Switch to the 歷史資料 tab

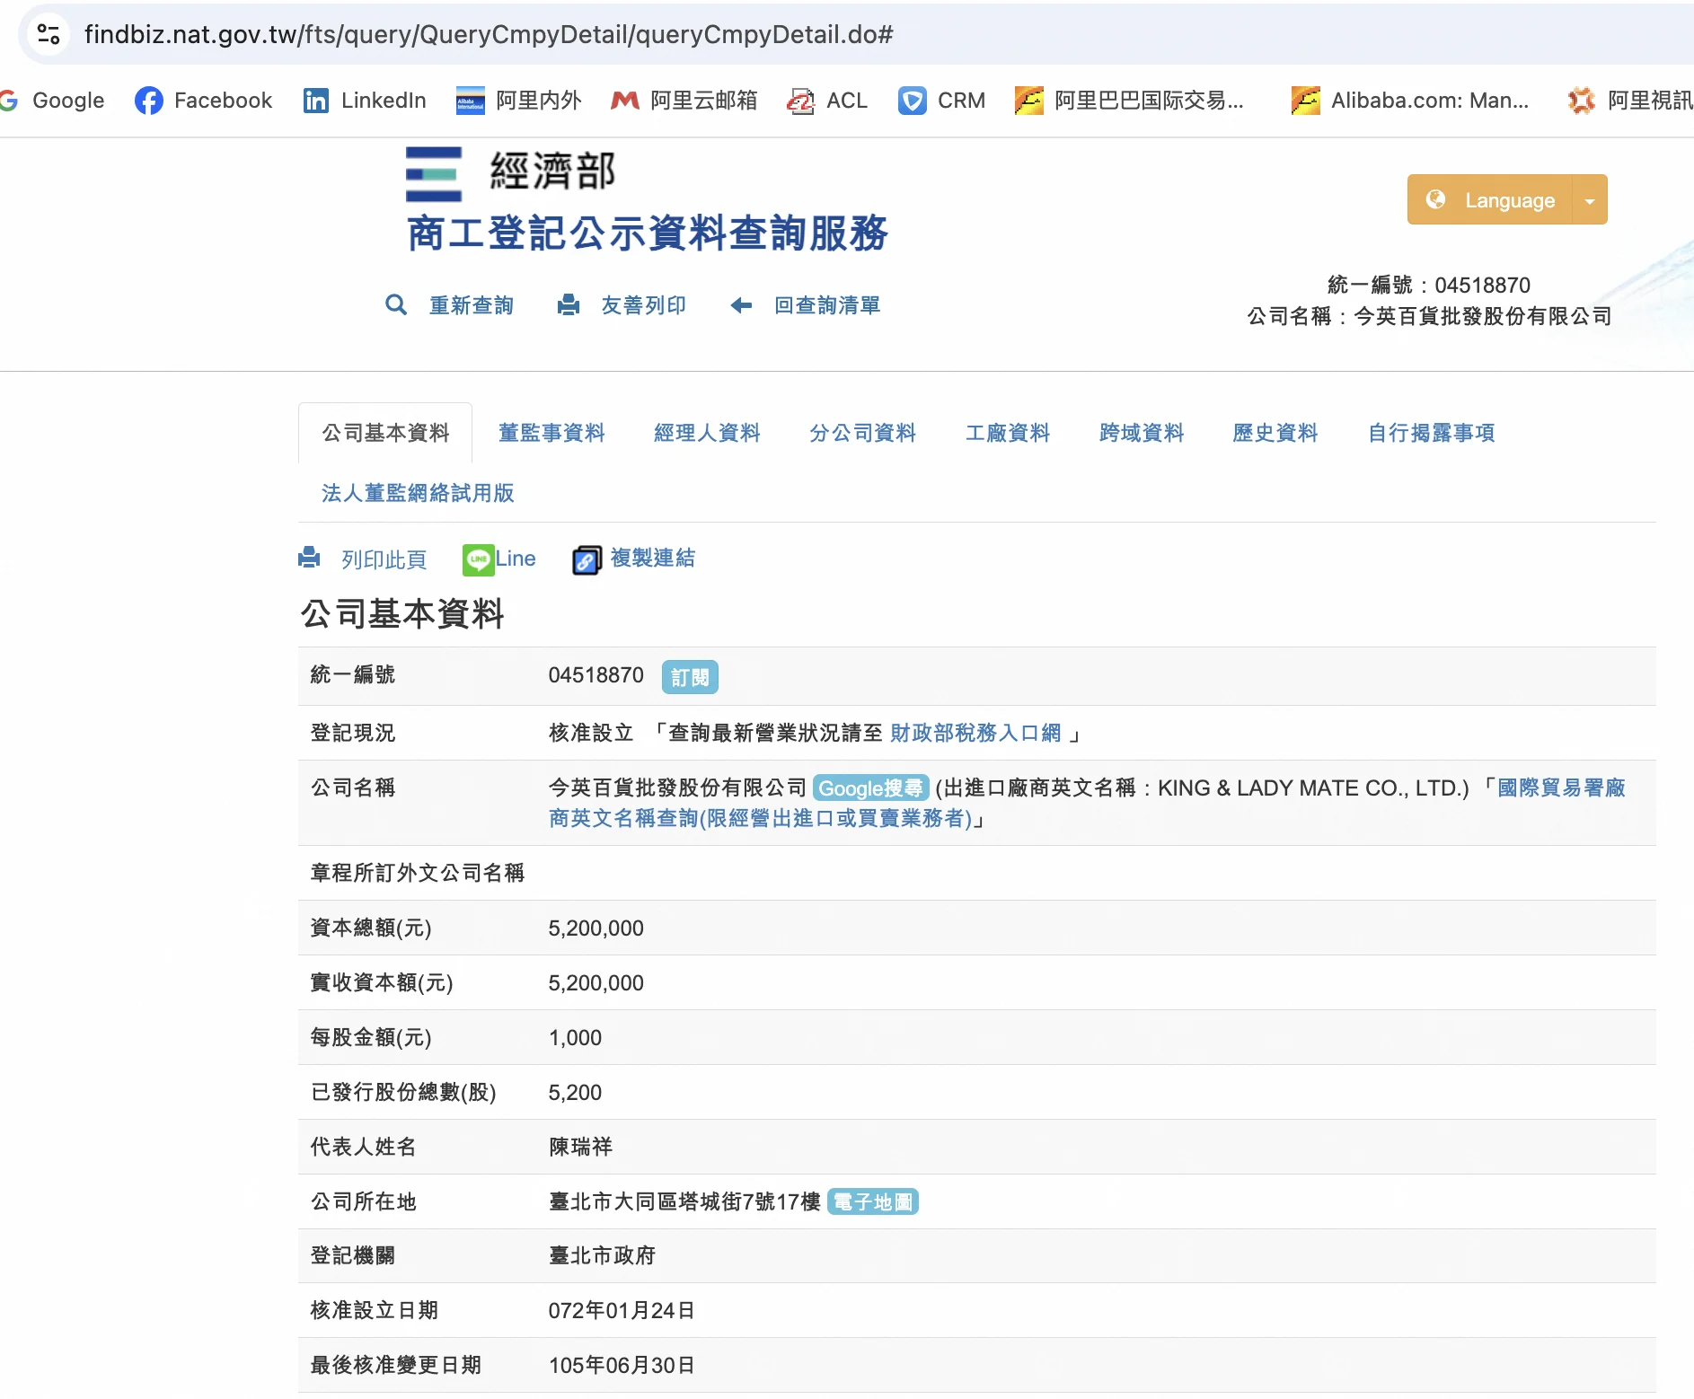click(1275, 433)
